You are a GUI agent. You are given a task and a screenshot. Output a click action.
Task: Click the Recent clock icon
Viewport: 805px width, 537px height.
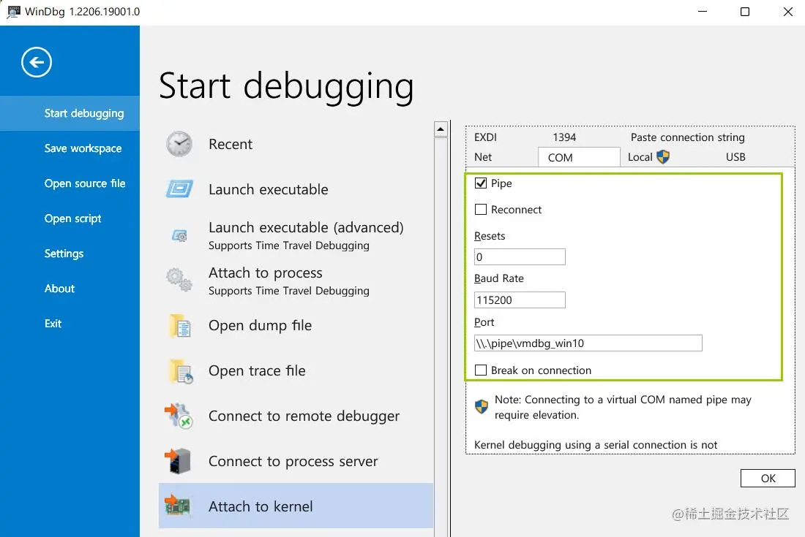coord(179,144)
